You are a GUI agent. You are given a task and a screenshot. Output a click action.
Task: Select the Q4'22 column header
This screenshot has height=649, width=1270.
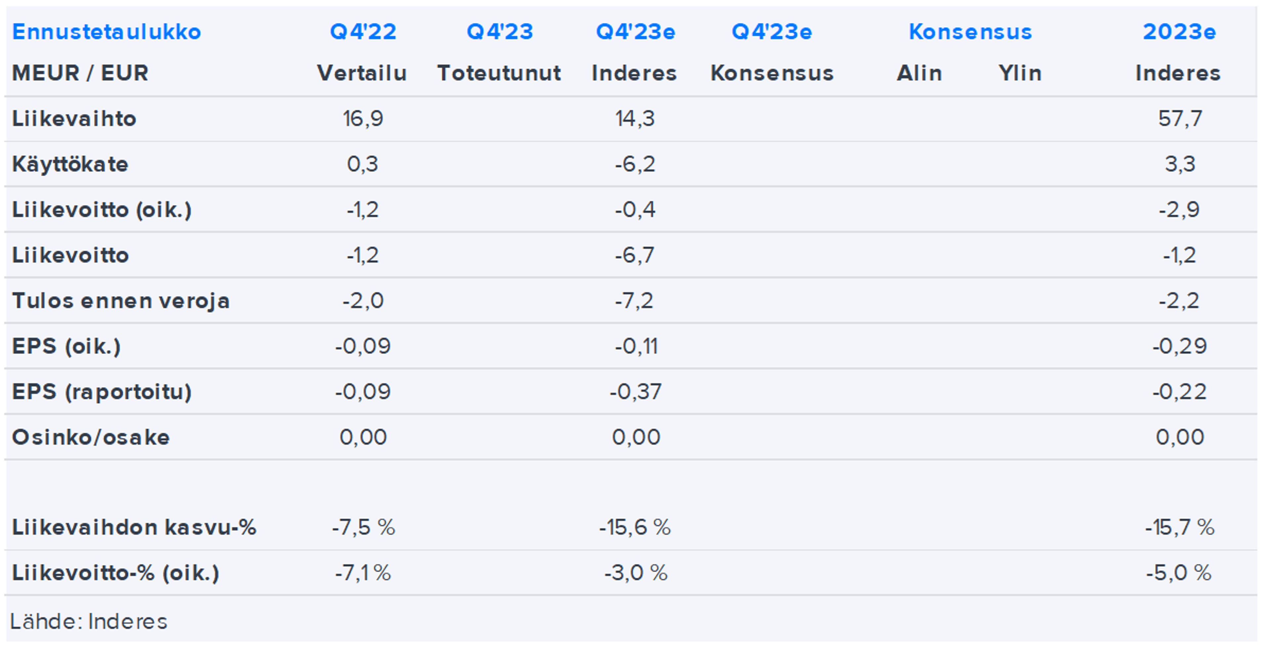coord(363,32)
